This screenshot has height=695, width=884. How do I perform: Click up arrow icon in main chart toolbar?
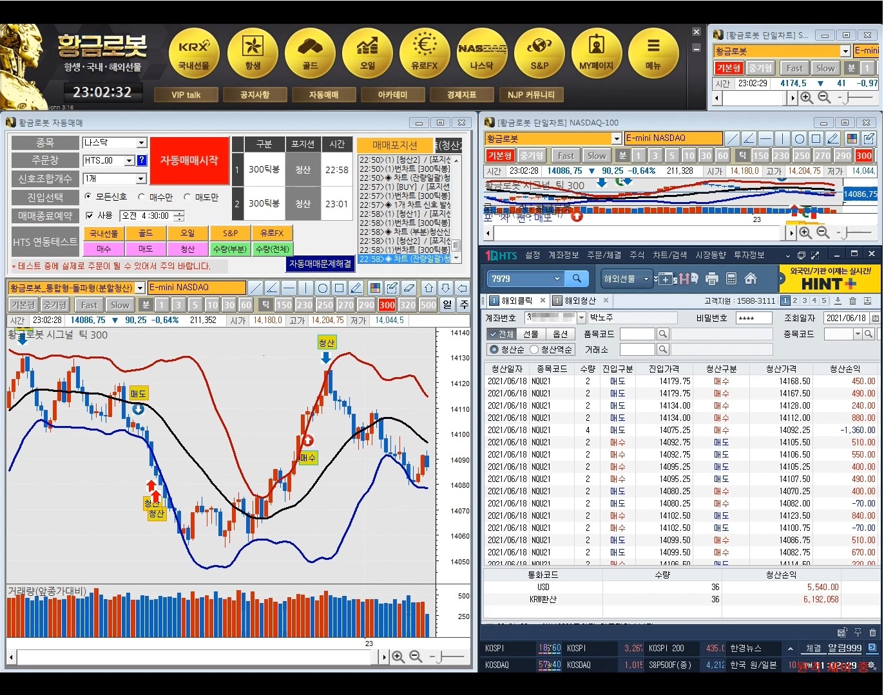click(x=429, y=288)
